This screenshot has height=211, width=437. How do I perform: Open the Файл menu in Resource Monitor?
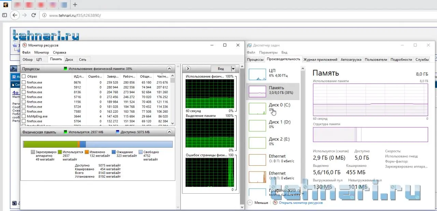point(26,52)
